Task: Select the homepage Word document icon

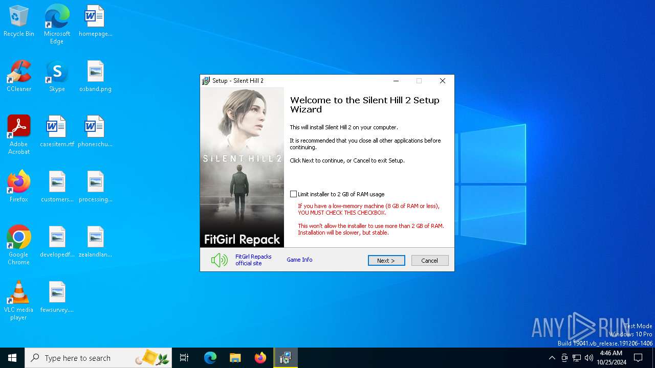Action: [95, 21]
